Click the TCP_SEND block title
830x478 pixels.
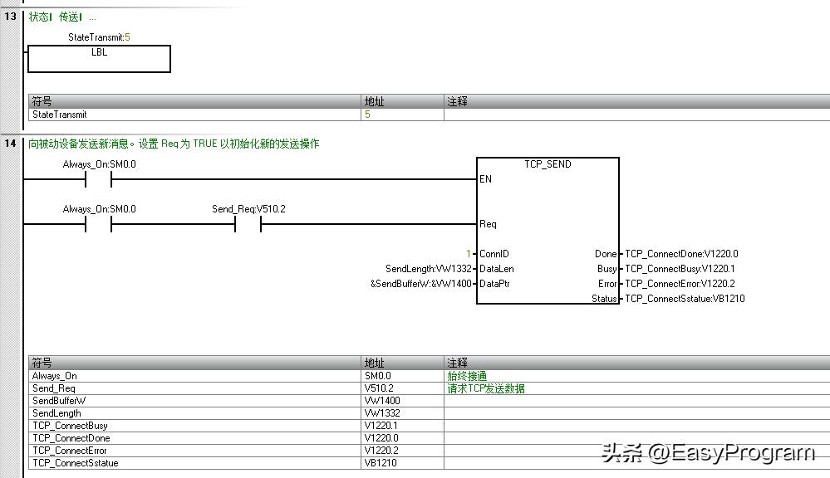[548, 164]
